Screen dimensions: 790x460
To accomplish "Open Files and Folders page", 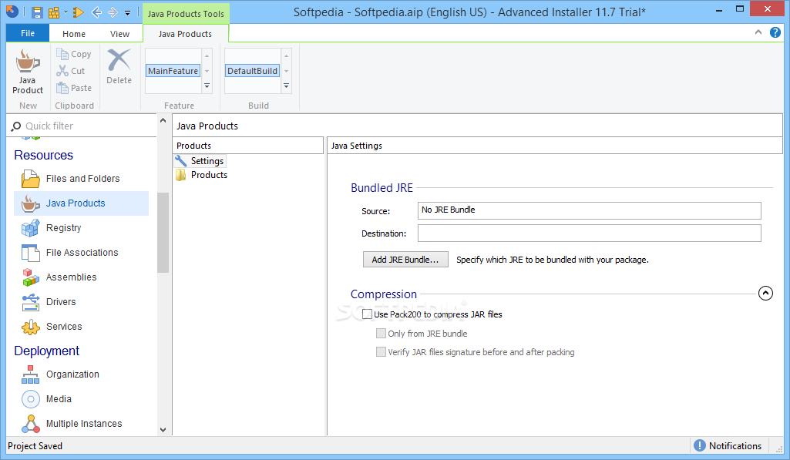I will pyautogui.click(x=82, y=178).
